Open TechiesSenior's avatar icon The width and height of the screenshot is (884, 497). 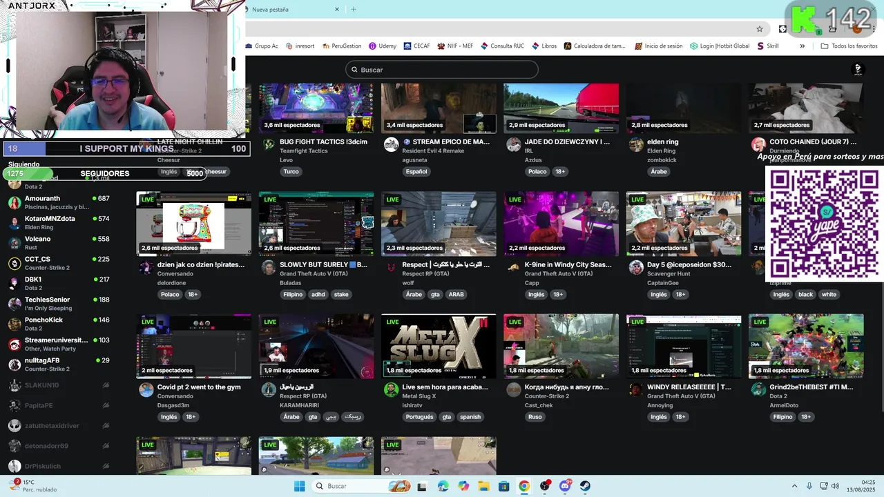pyautogui.click(x=15, y=304)
